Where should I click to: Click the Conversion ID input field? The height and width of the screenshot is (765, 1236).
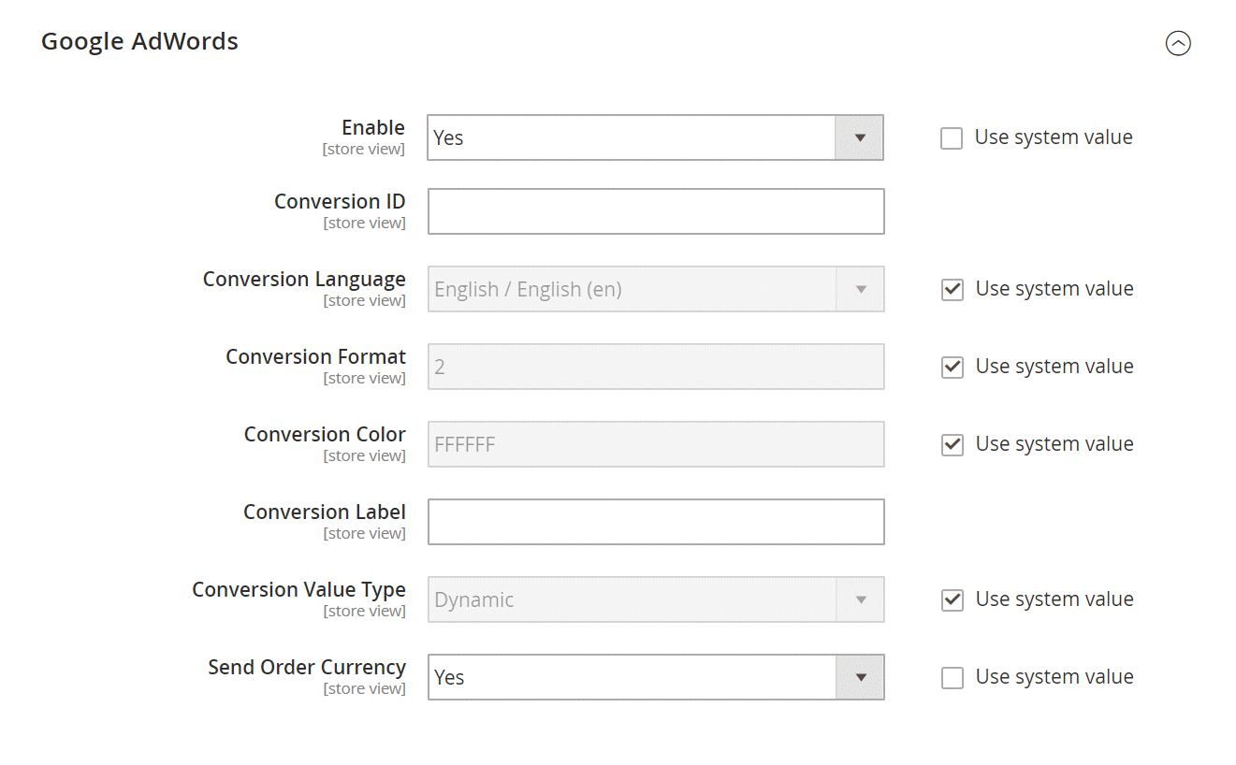tap(656, 211)
